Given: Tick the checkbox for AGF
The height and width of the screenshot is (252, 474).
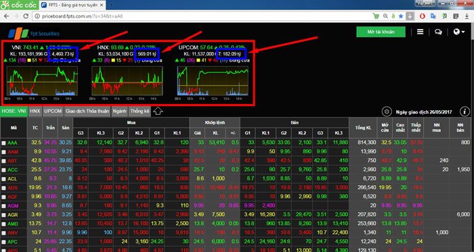Looking at the screenshot, I should (x=3, y=197).
